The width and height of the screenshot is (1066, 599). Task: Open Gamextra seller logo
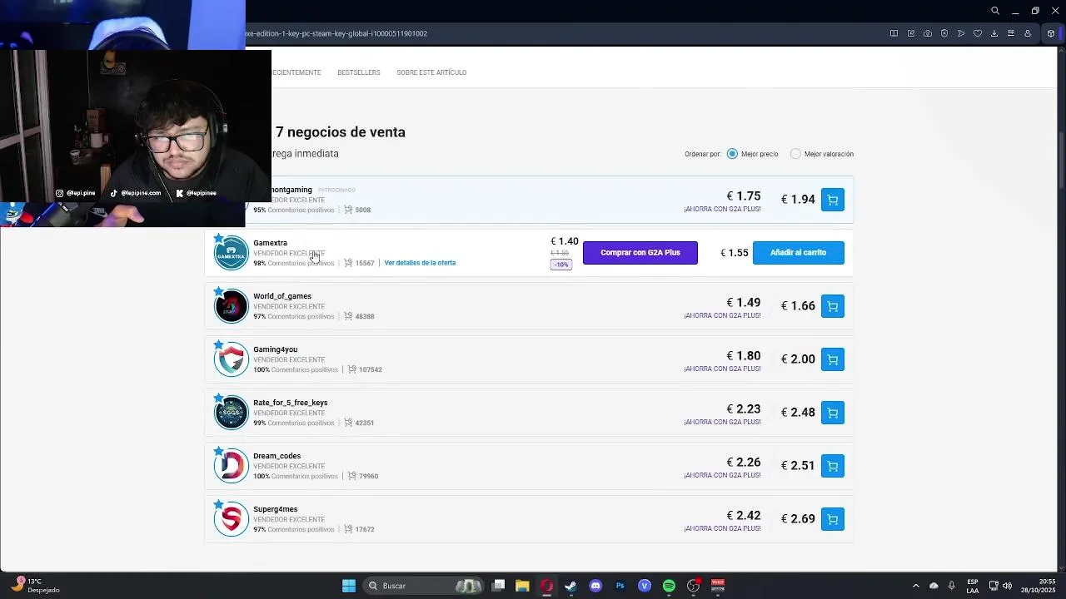[231, 253]
